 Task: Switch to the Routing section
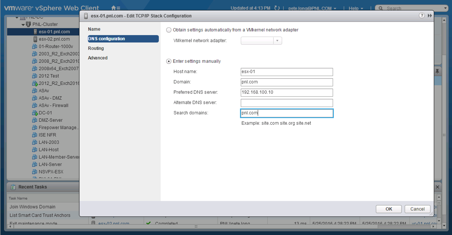(96, 48)
